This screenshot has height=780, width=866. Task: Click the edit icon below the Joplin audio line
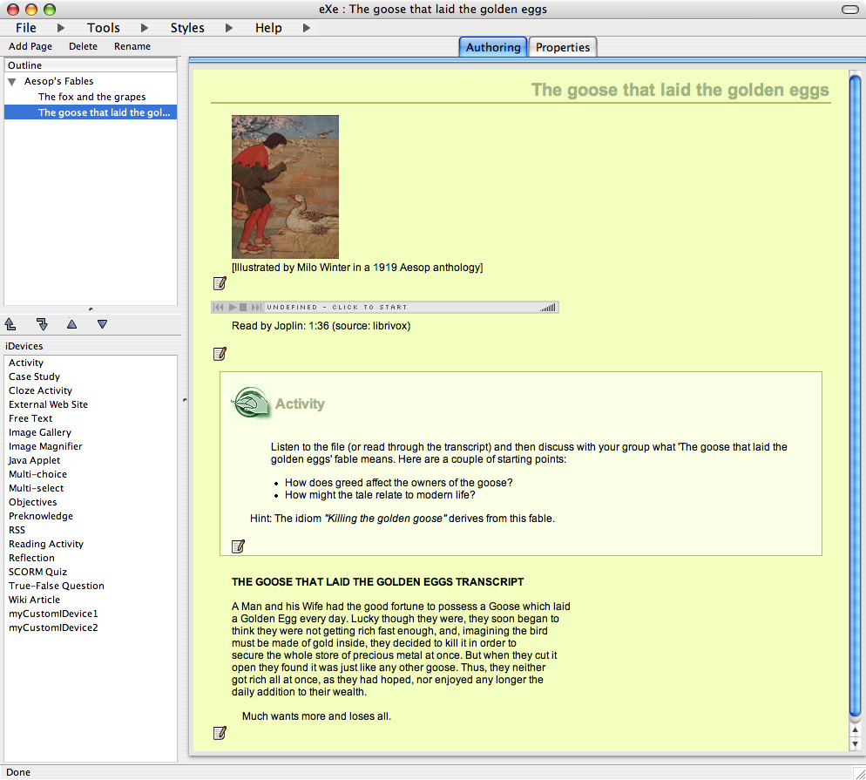[220, 354]
